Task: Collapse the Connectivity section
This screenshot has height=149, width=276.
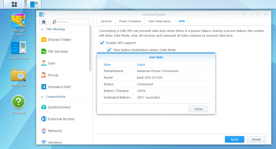Action: click(43, 97)
